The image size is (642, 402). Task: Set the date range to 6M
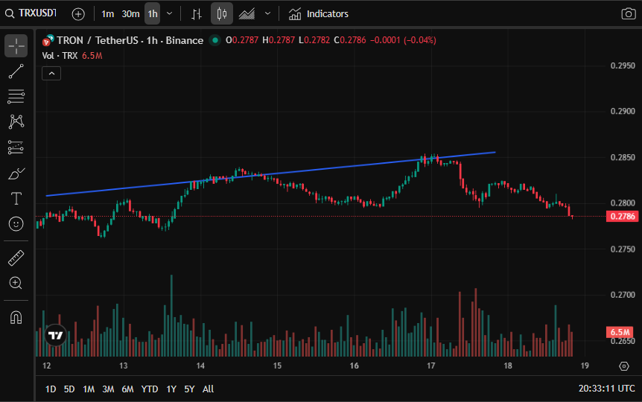tap(128, 389)
